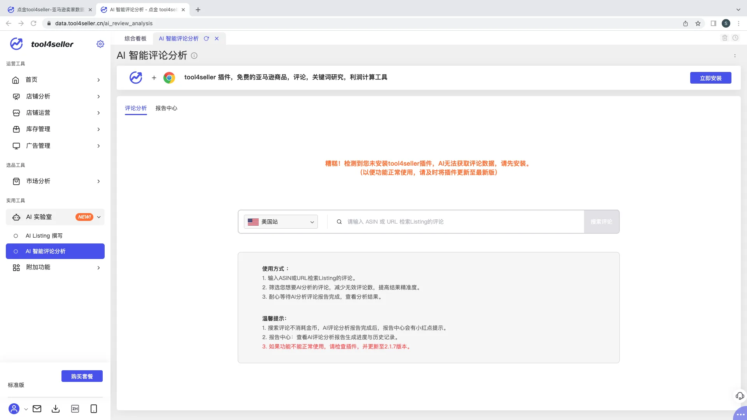This screenshot has height=420, width=747.
Task: Switch language with ZH icon
Action: [x=75, y=409]
